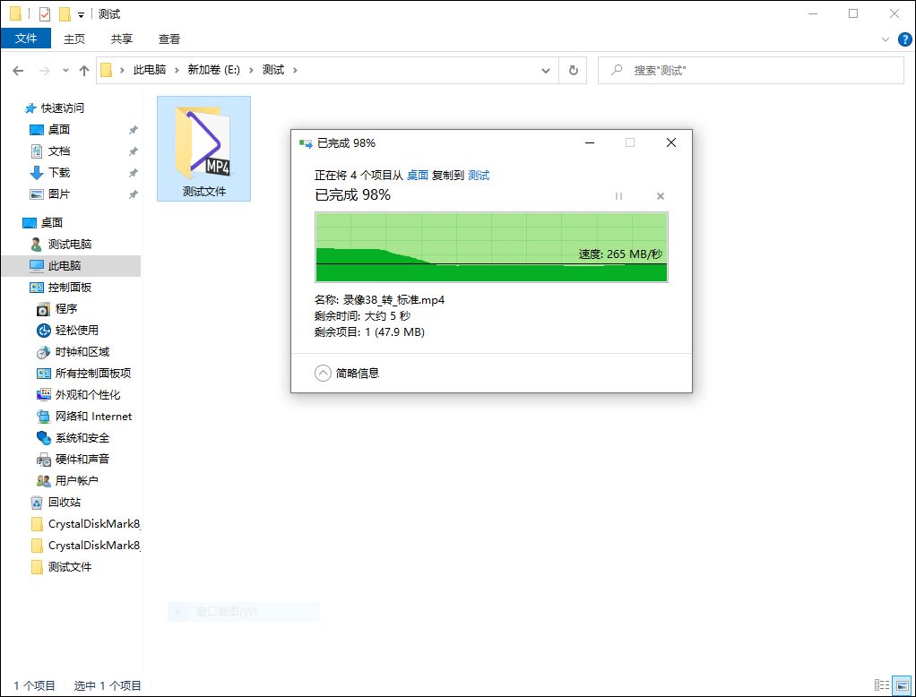
Task: Open the second CrystalDiskMark8 folder
Action: (x=94, y=546)
